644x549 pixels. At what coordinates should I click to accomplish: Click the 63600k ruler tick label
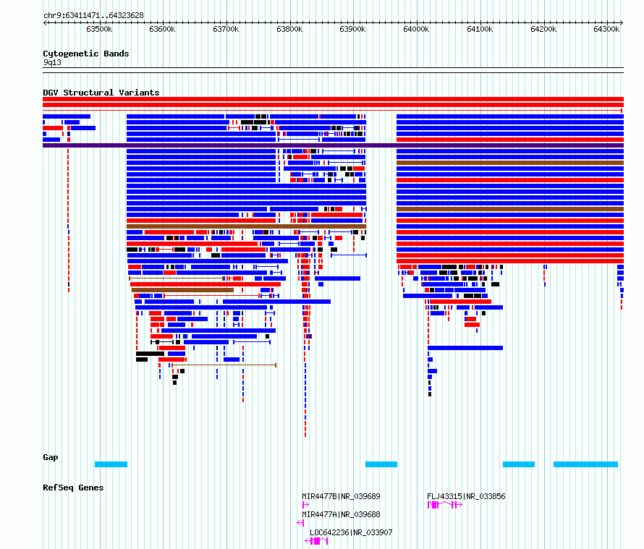[x=162, y=29]
